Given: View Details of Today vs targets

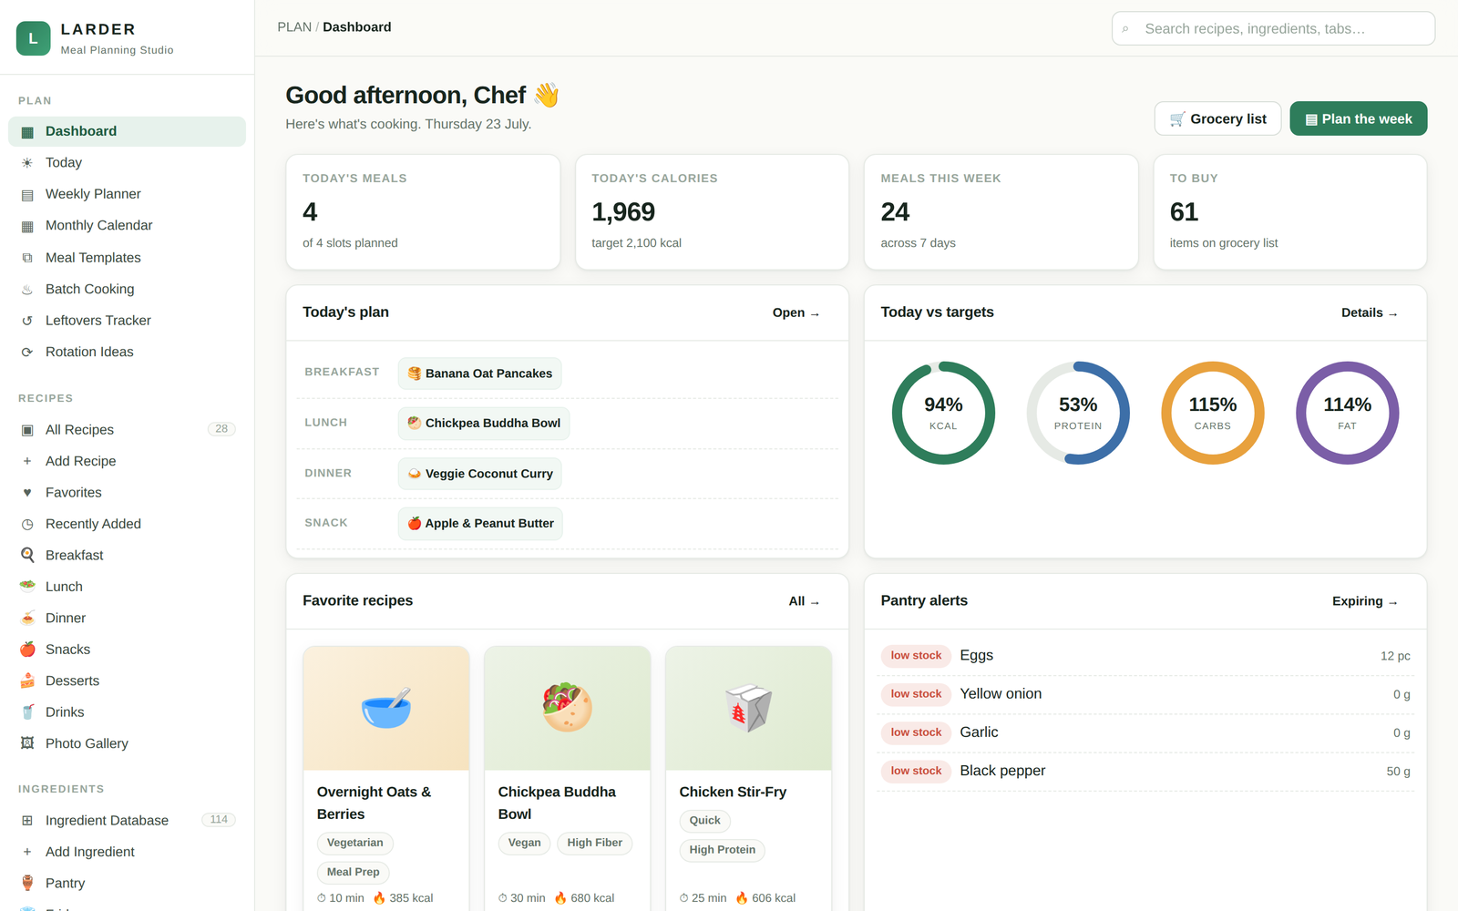Looking at the screenshot, I should point(1369,312).
